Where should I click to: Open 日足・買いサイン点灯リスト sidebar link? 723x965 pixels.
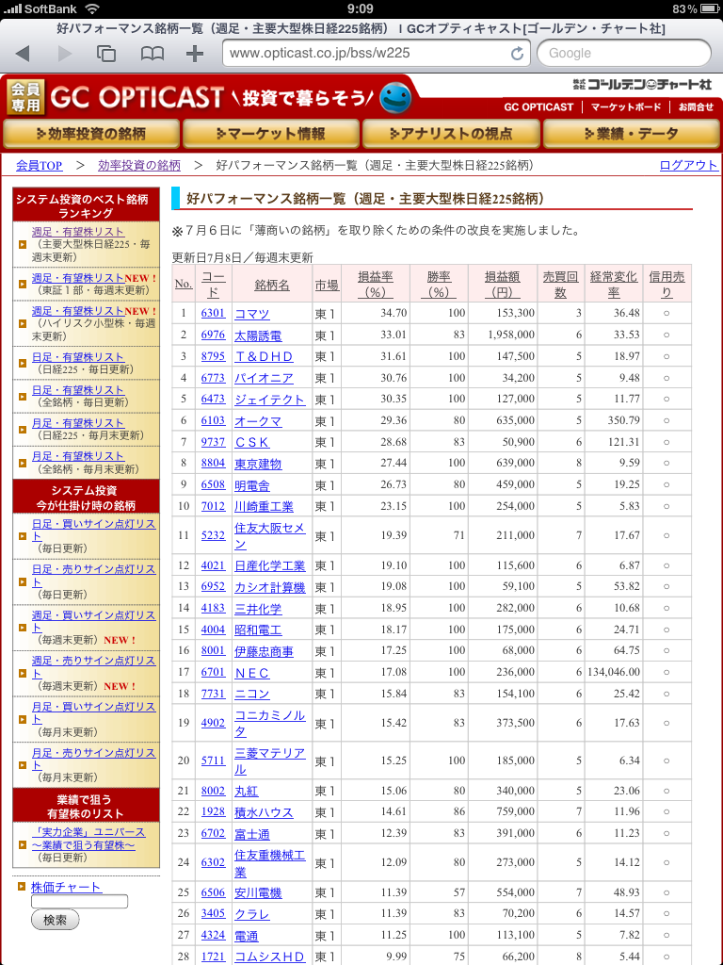pos(93,530)
